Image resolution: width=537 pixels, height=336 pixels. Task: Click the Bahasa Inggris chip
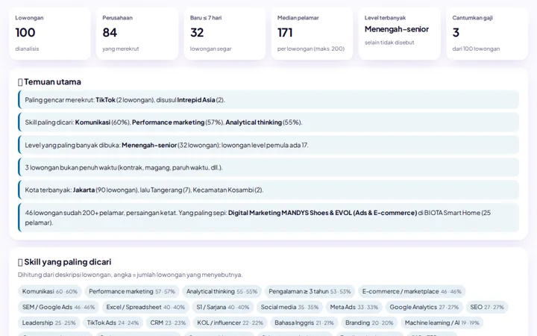pyautogui.click(x=304, y=323)
